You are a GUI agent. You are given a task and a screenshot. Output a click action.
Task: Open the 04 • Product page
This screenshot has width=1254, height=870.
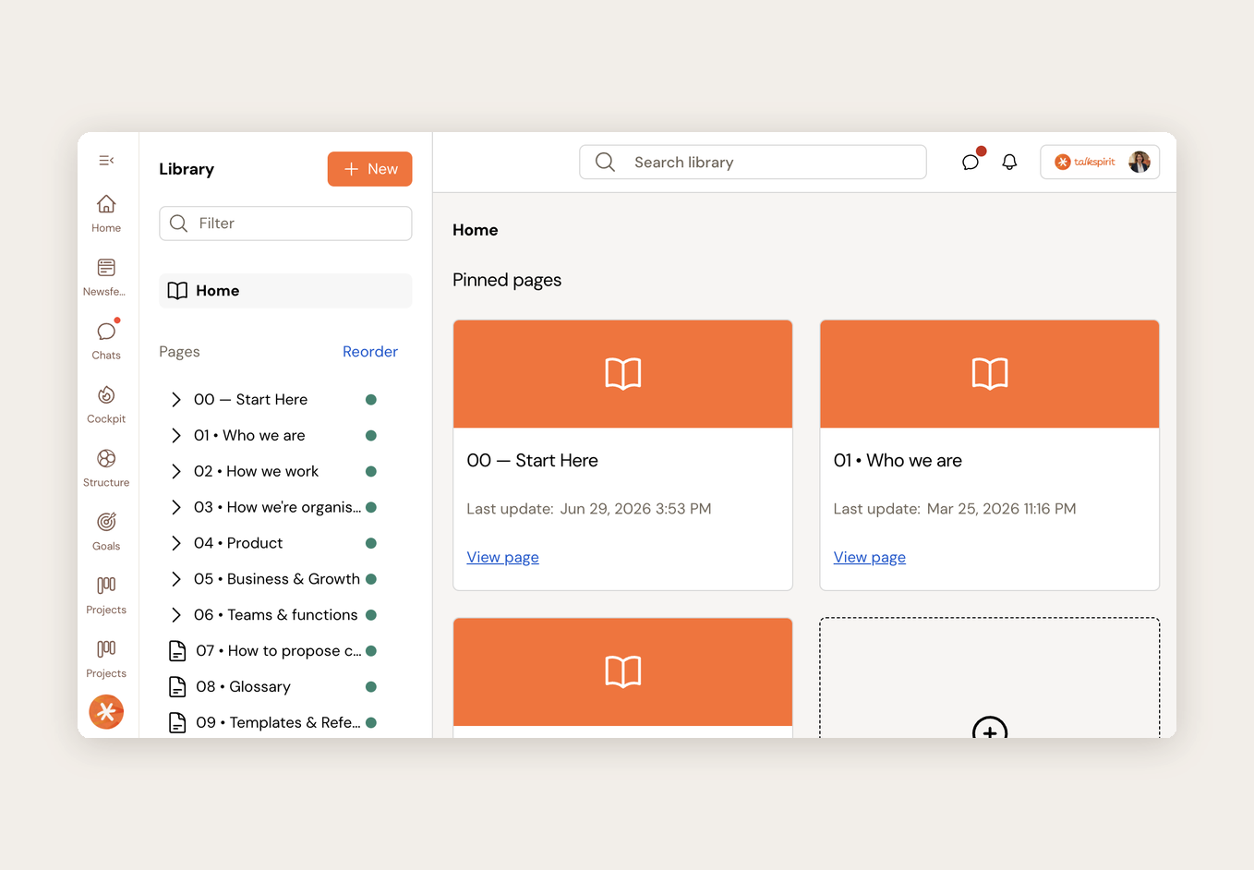pos(238,543)
